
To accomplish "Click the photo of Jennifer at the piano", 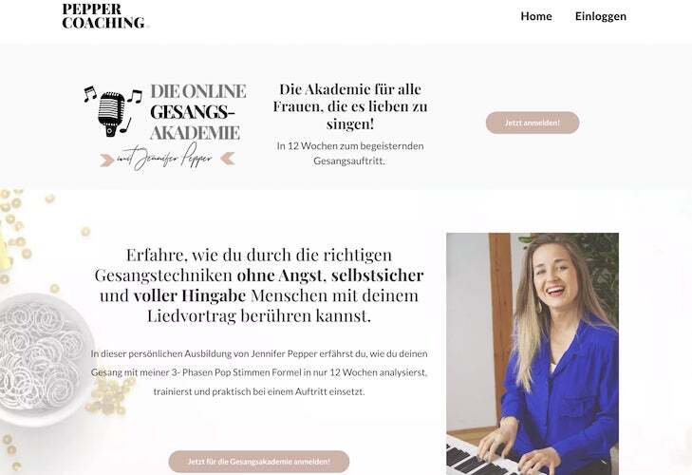I will tap(533, 353).
